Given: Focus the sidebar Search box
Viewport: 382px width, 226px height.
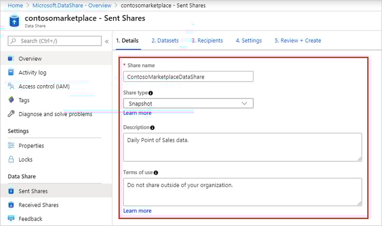Looking at the screenshot, I should point(55,41).
